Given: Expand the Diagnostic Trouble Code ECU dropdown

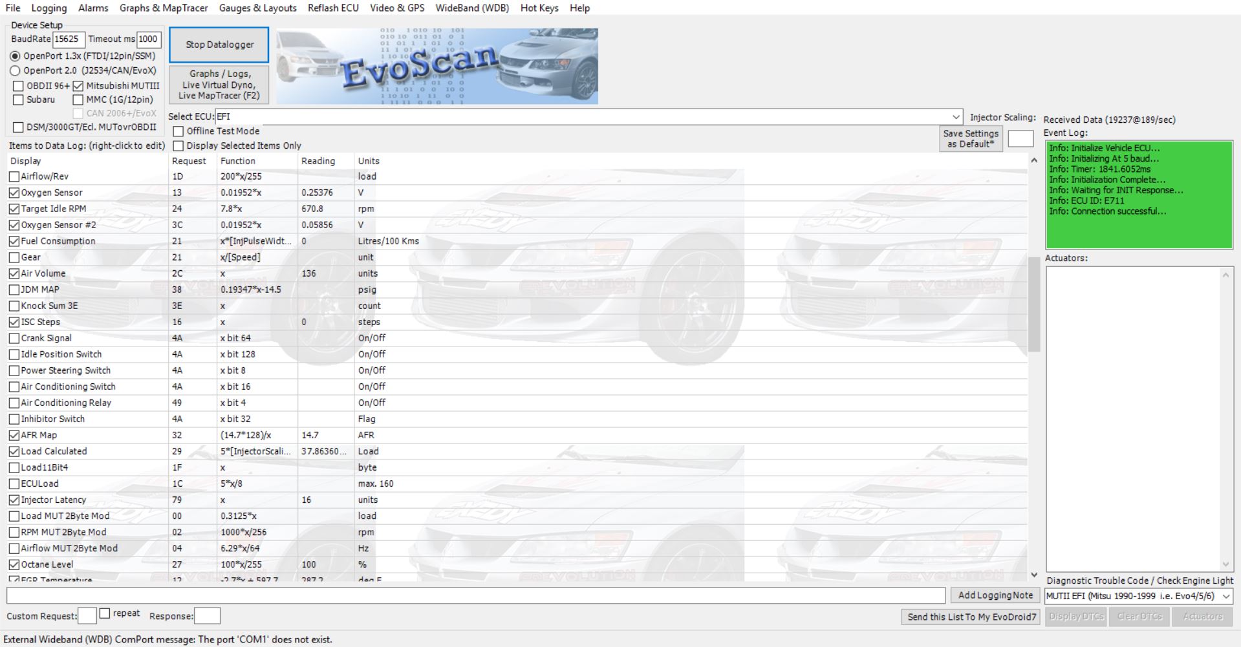Looking at the screenshot, I should [x=1226, y=596].
